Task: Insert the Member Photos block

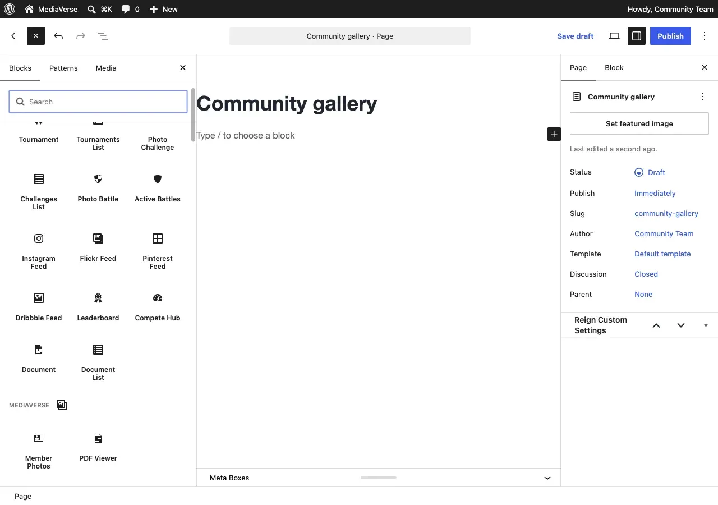Action: coord(39,451)
